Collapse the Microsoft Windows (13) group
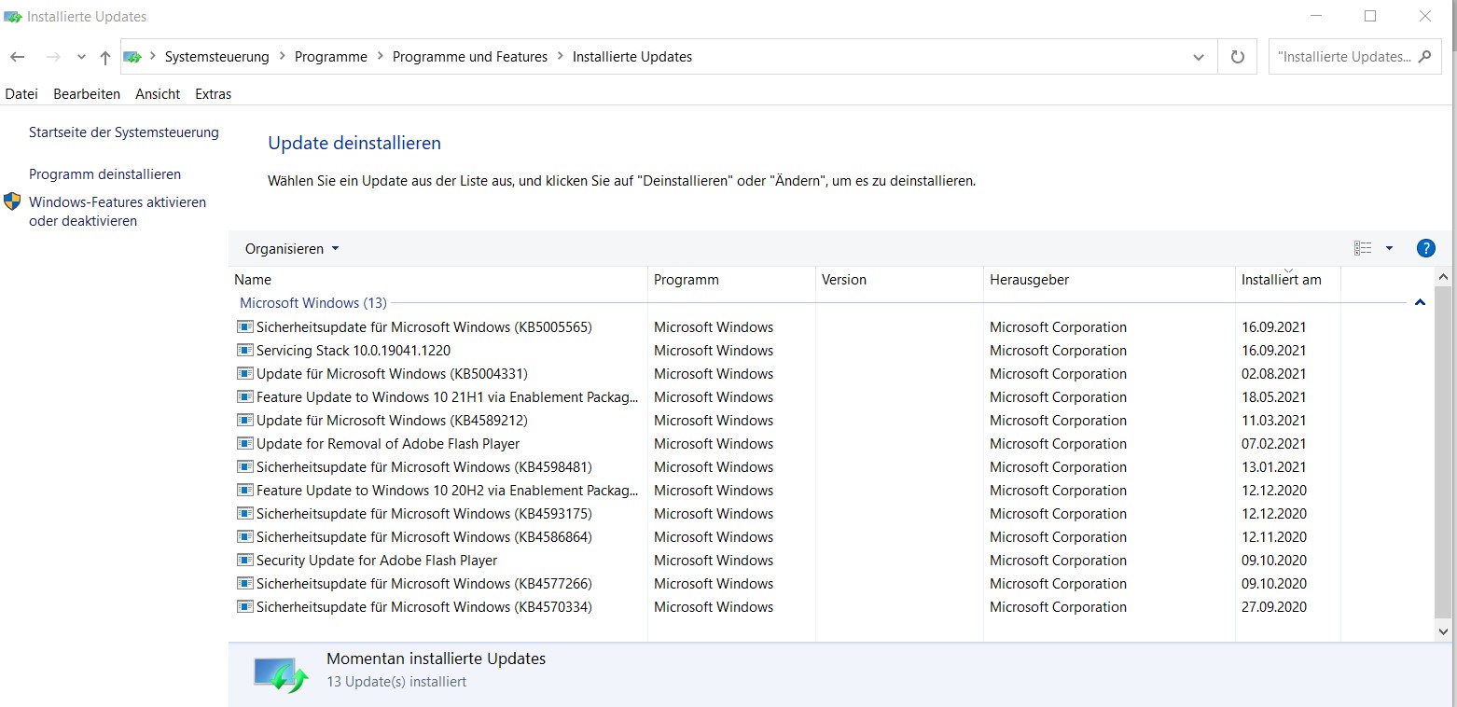This screenshot has width=1457, height=707. (x=1420, y=303)
